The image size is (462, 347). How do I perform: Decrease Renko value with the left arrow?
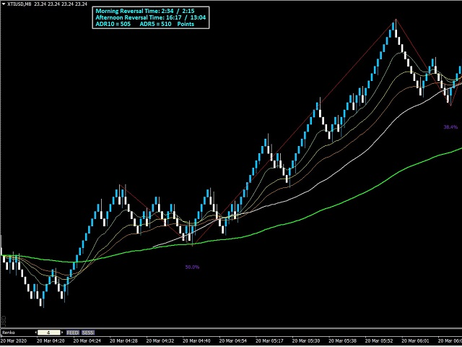coord(36,333)
